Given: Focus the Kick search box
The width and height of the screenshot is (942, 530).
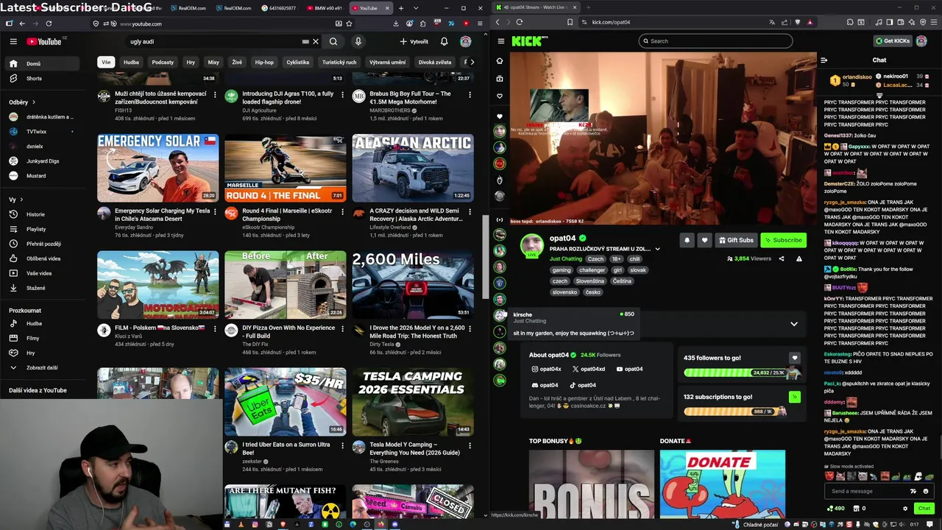Looking at the screenshot, I should 715,41.
